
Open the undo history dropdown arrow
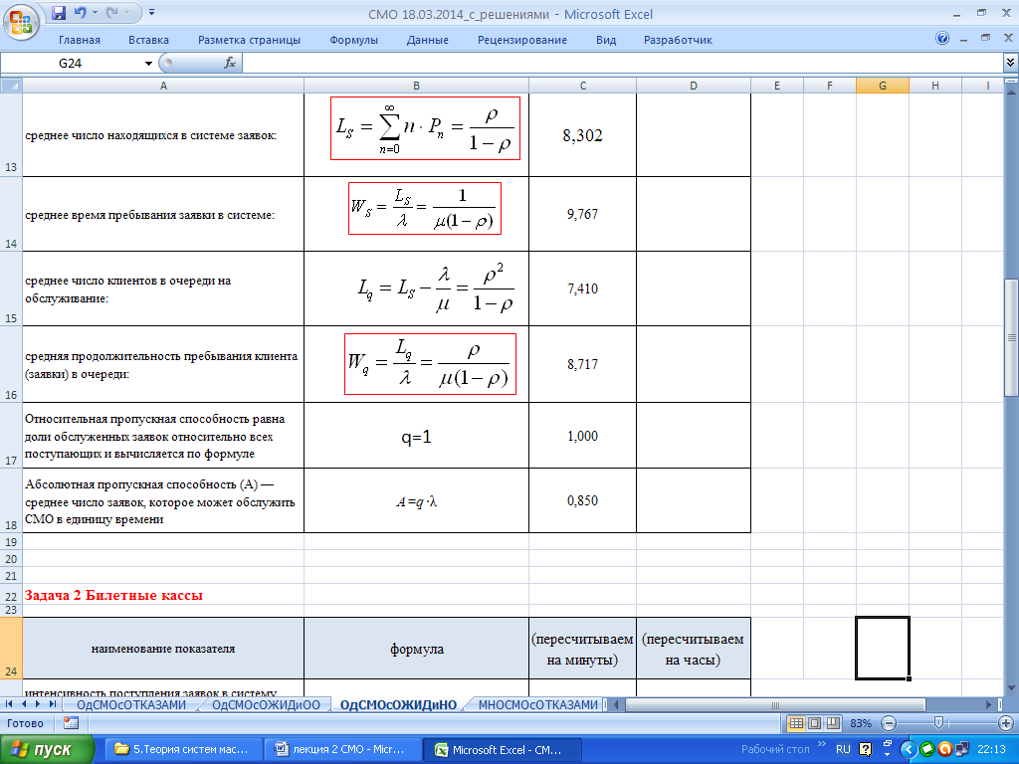tap(95, 12)
